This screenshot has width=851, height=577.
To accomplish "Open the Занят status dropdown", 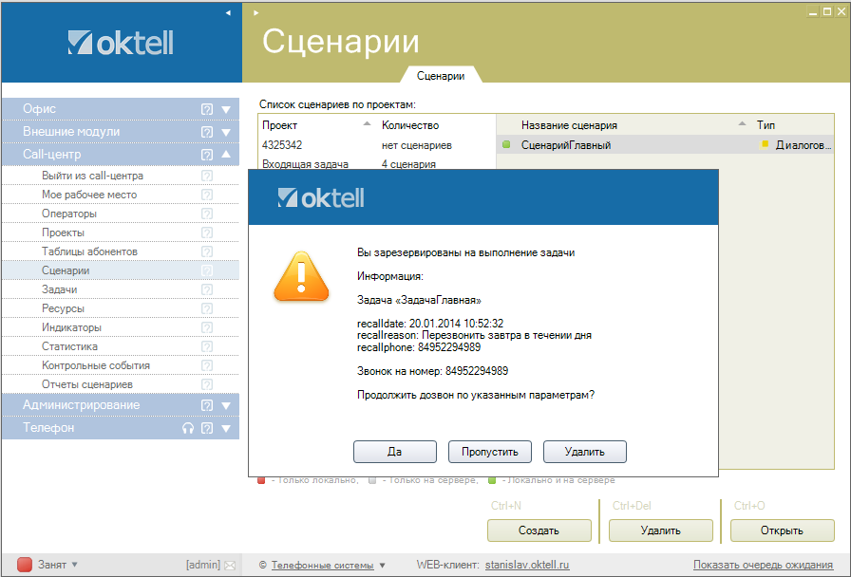I will coord(75,565).
